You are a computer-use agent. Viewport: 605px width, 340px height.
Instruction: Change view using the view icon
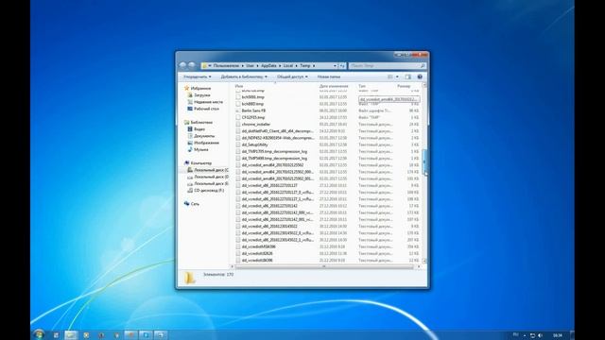pos(390,76)
